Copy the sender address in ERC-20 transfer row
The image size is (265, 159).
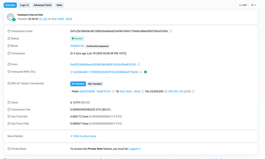coord(114,91)
